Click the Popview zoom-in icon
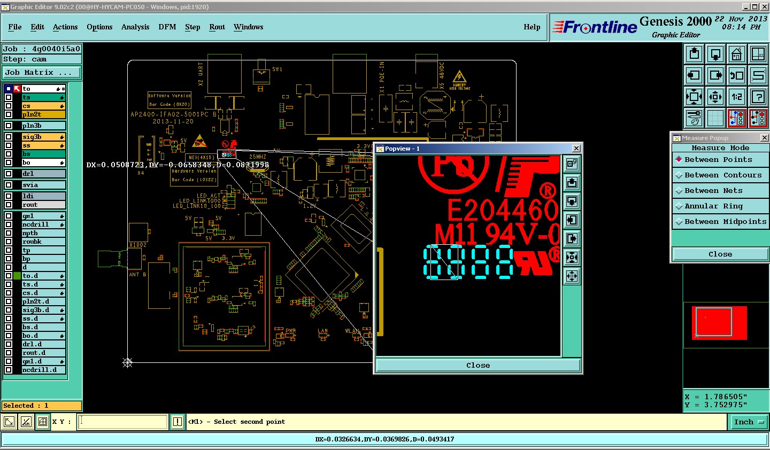This screenshot has width=770, height=450. (572, 258)
